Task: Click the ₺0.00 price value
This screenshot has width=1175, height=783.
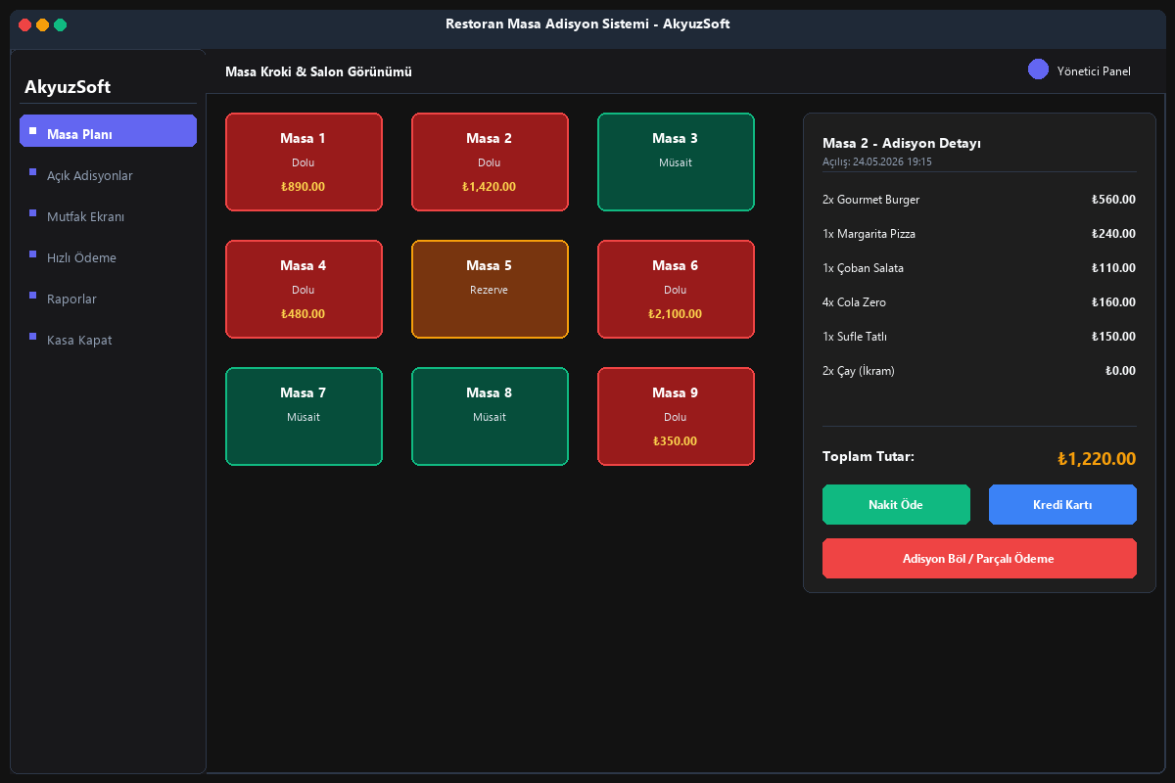Action: pos(1120,371)
